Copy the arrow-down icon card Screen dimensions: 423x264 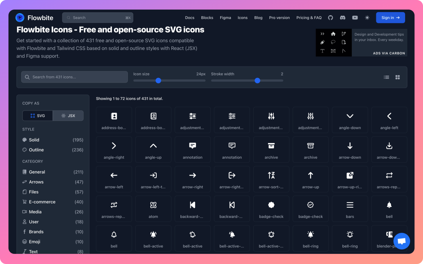pos(350,150)
